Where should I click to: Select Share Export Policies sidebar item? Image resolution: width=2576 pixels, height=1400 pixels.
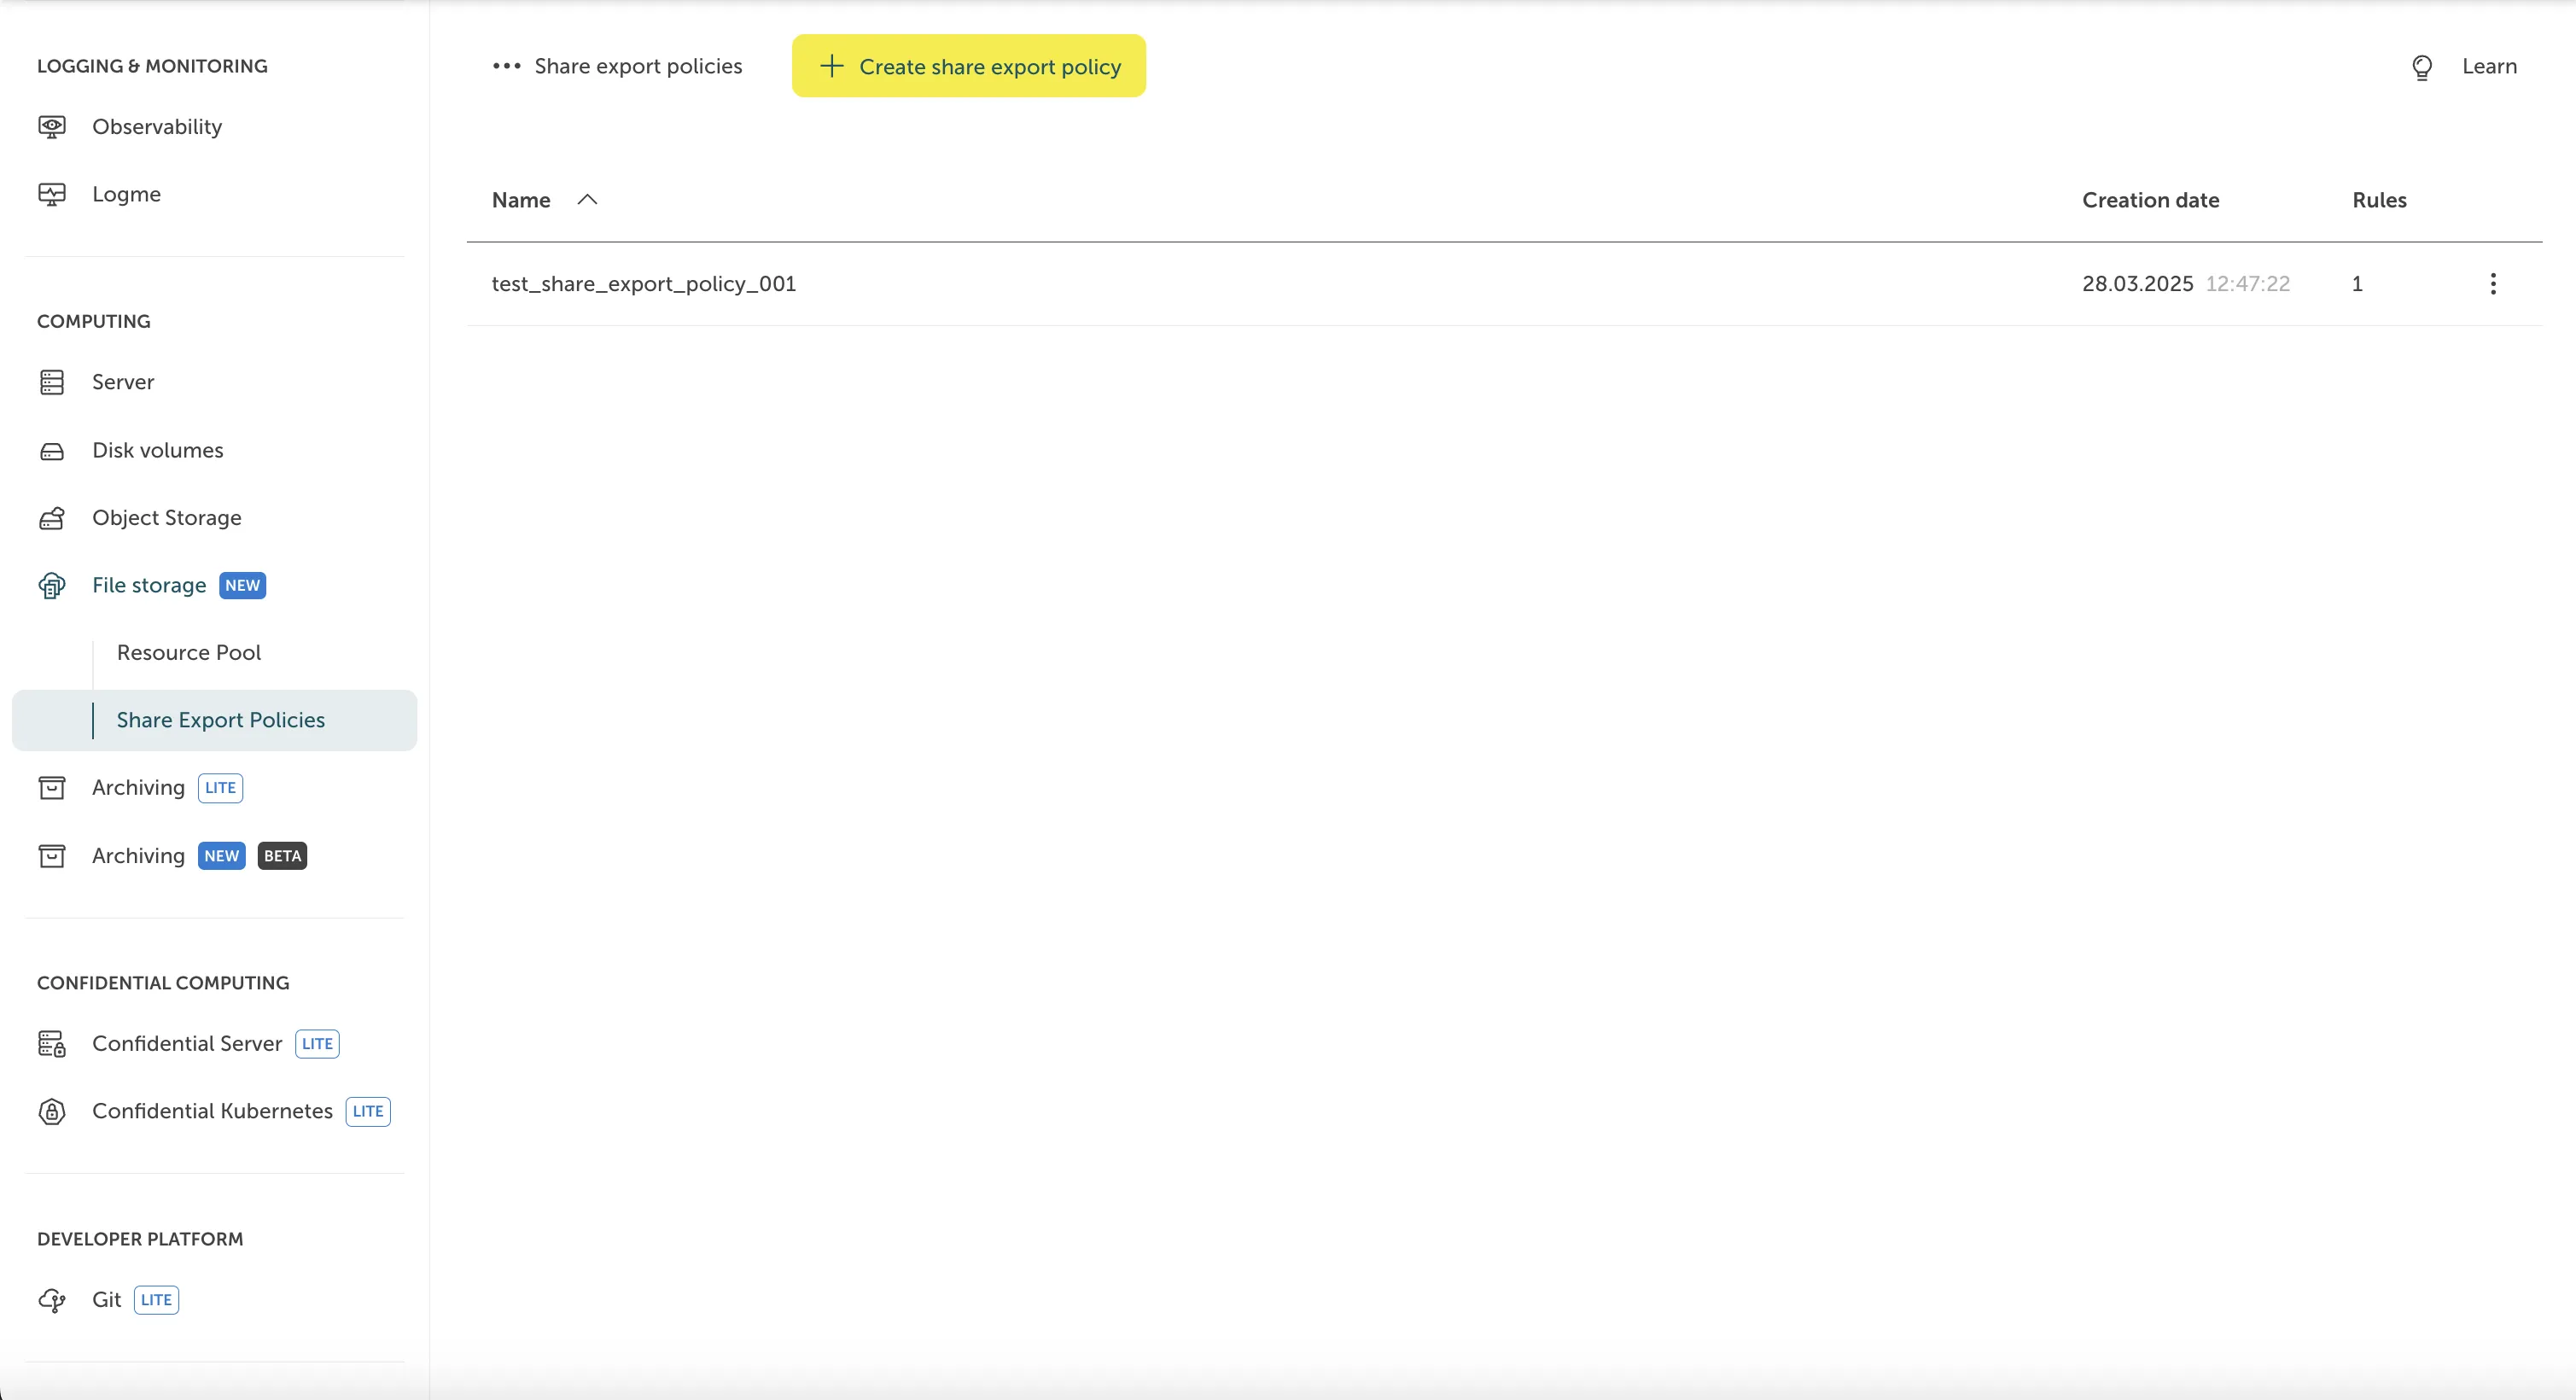221,720
